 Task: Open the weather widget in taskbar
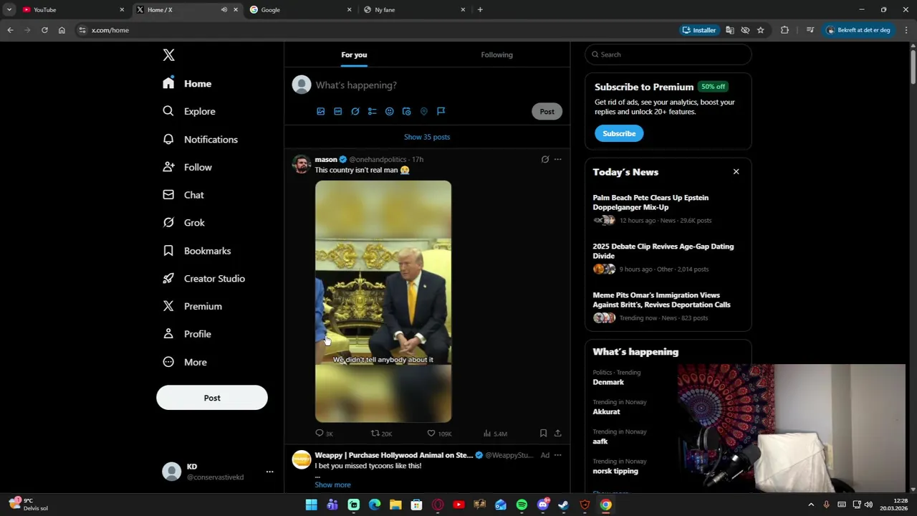point(29,505)
